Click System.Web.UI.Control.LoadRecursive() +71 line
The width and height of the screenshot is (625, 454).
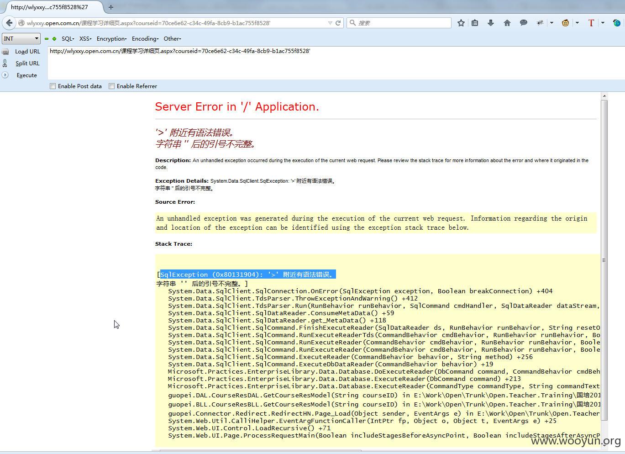[x=249, y=428]
